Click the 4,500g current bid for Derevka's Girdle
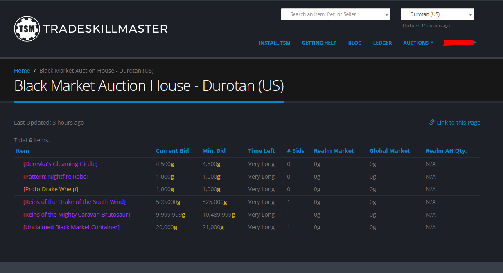The image size is (503, 273). (x=165, y=164)
